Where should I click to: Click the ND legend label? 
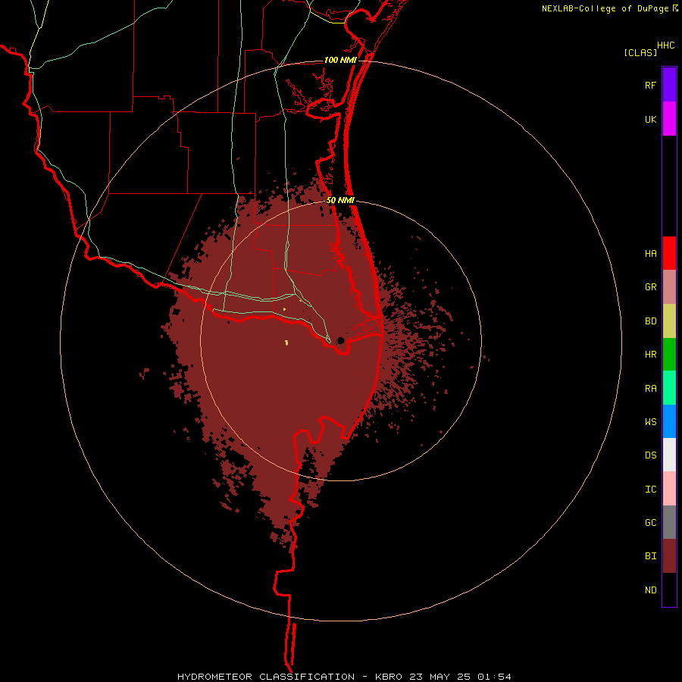coord(650,590)
